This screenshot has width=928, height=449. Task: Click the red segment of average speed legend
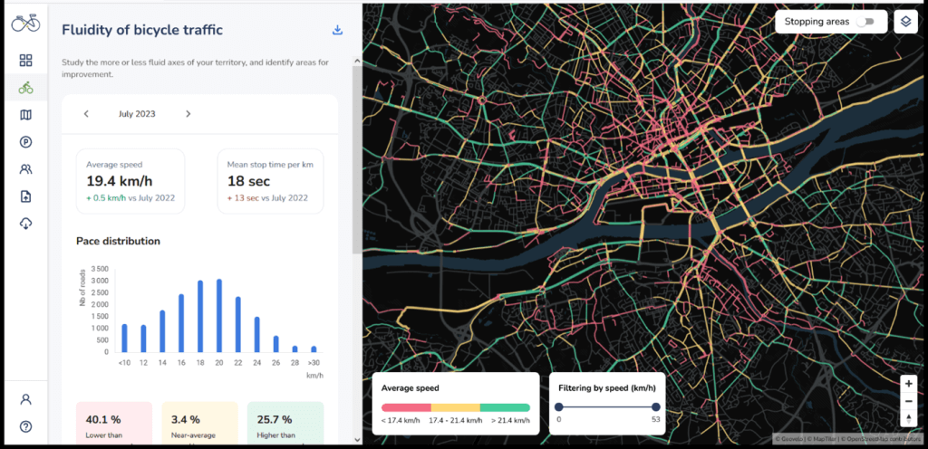[406, 407]
